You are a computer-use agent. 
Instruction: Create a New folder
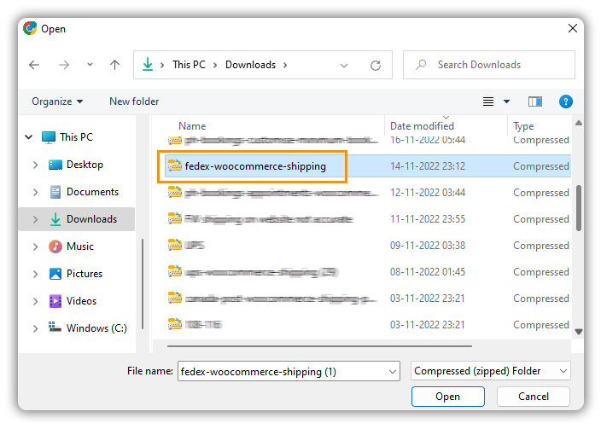134,101
